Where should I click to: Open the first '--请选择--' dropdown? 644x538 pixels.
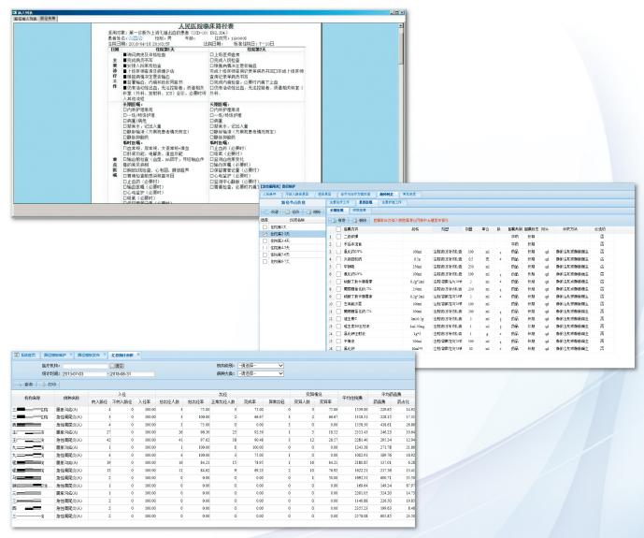(x=261, y=366)
